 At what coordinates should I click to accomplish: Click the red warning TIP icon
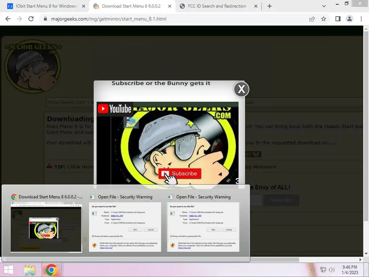click(x=49, y=166)
